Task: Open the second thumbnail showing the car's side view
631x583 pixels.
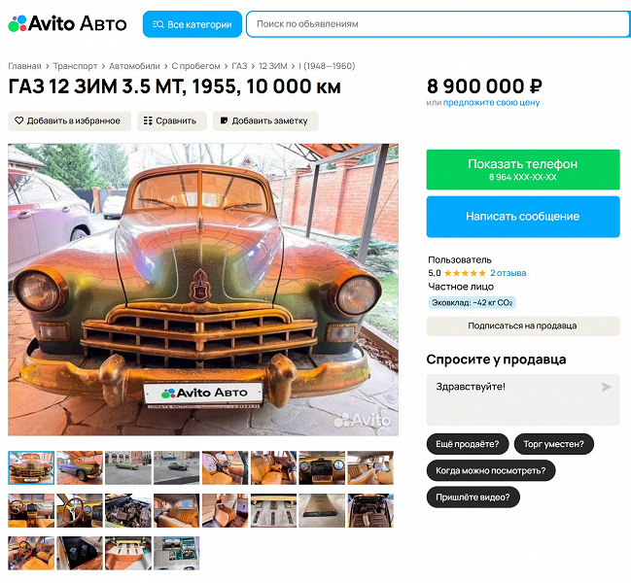Action: (80, 467)
